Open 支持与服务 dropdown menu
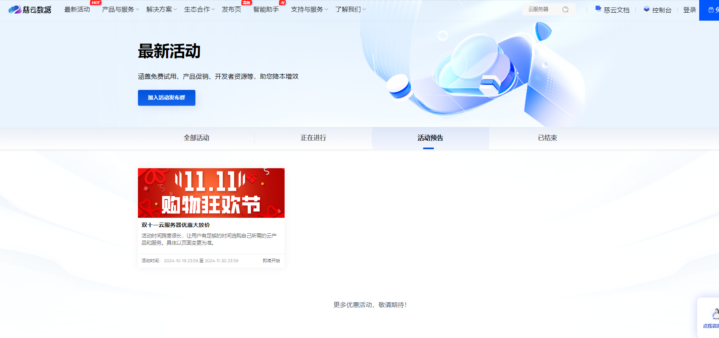 coord(309,10)
